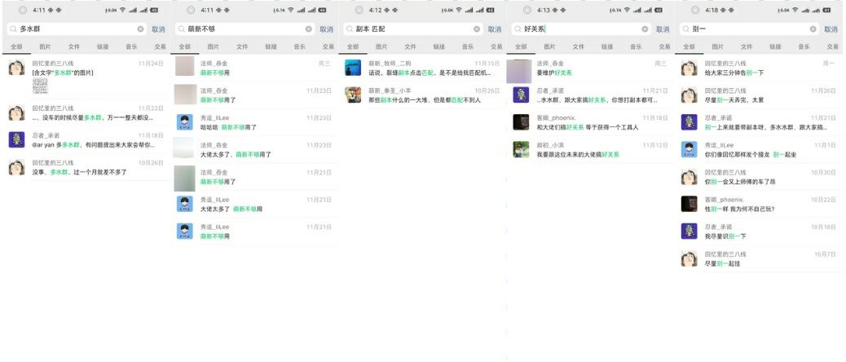Select 音乐 tab in 好关系 search

pyautogui.click(x=636, y=47)
